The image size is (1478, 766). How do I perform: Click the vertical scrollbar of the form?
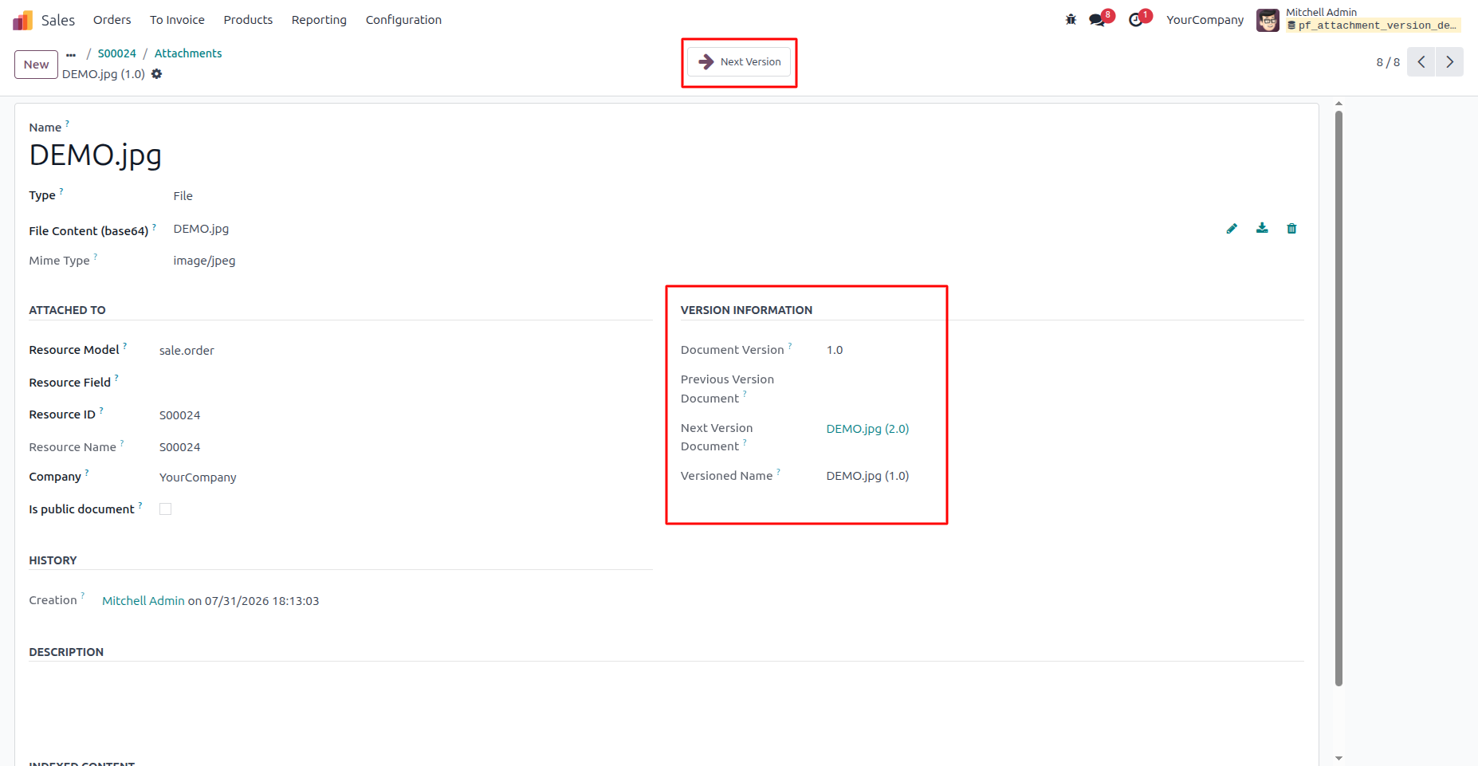[1338, 399]
